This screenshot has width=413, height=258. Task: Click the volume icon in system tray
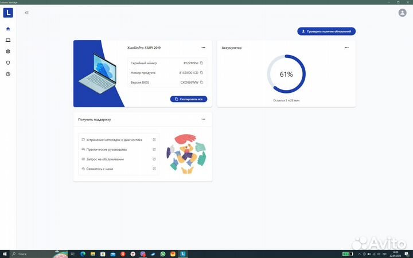tap(379, 254)
